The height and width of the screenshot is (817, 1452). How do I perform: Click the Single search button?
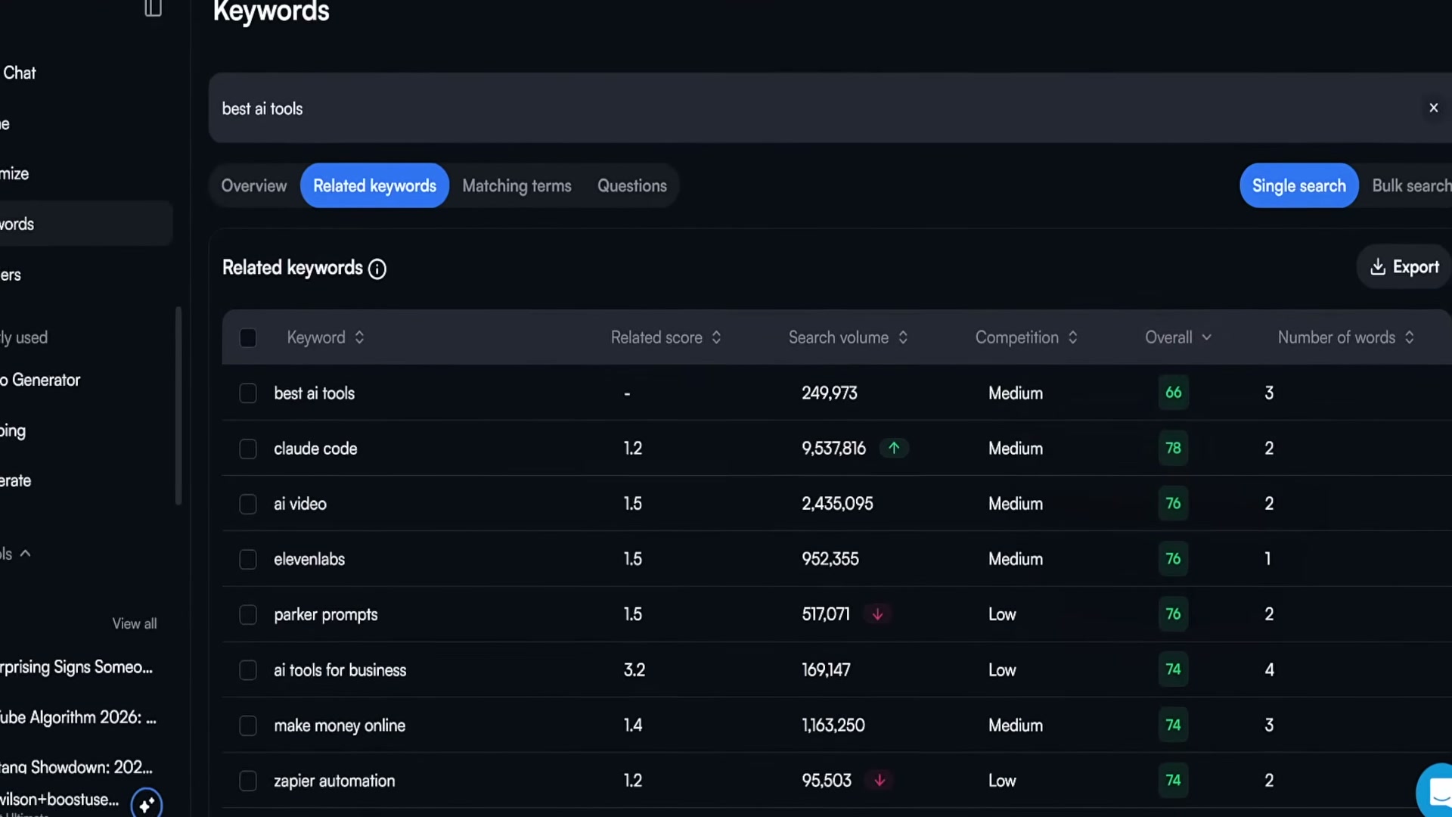[x=1298, y=185]
